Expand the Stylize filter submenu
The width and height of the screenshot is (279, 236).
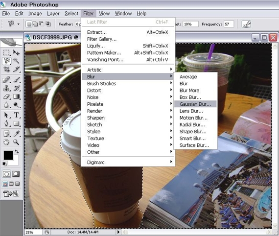(128, 131)
